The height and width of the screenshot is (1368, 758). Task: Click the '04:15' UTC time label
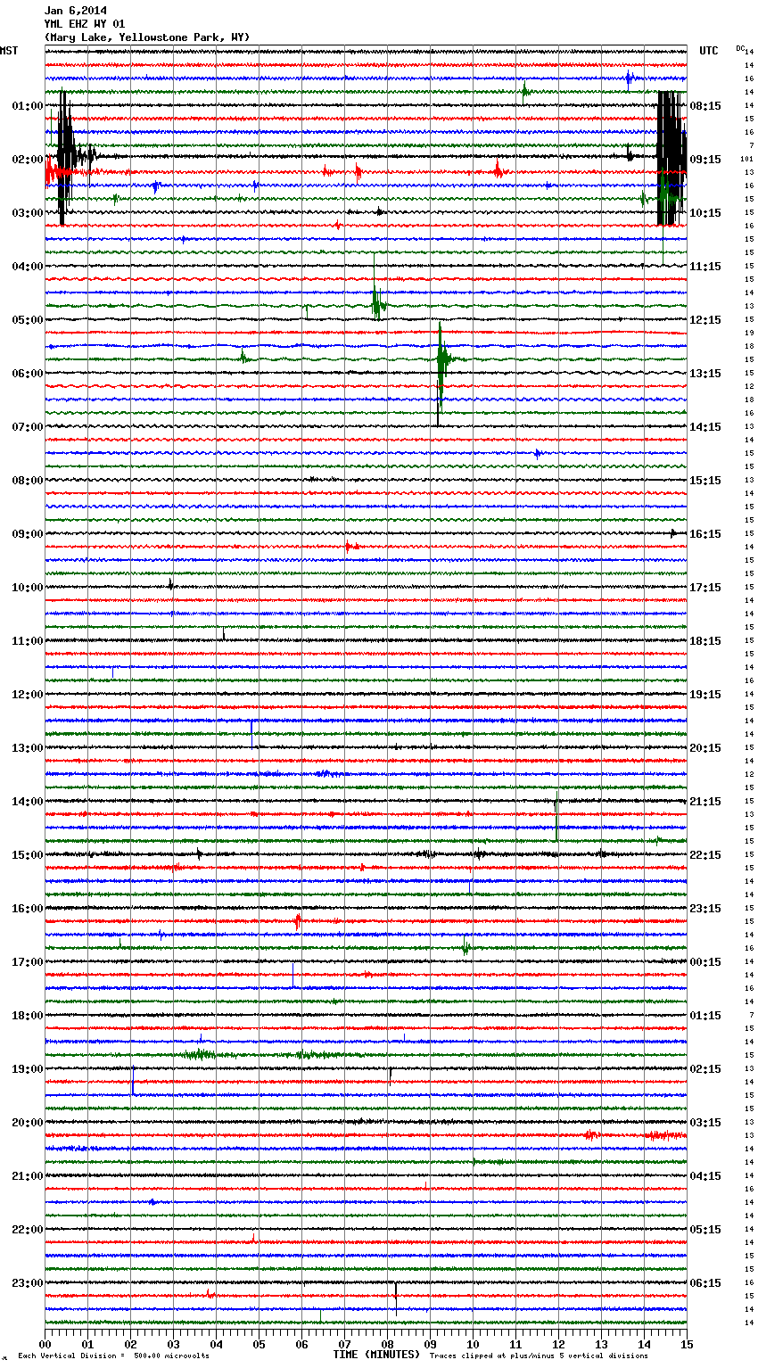[705, 1176]
